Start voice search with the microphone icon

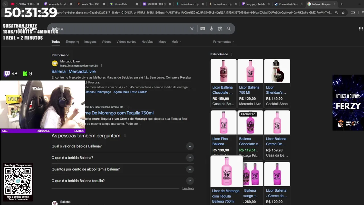coord(211,29)
